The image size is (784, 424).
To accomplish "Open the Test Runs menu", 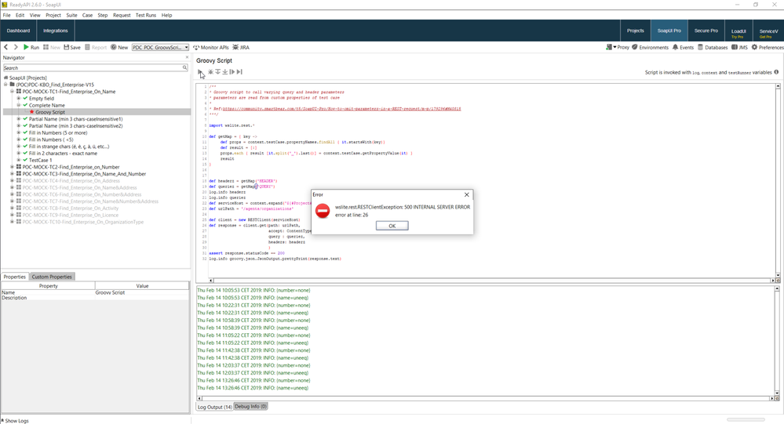I will 145,15.
